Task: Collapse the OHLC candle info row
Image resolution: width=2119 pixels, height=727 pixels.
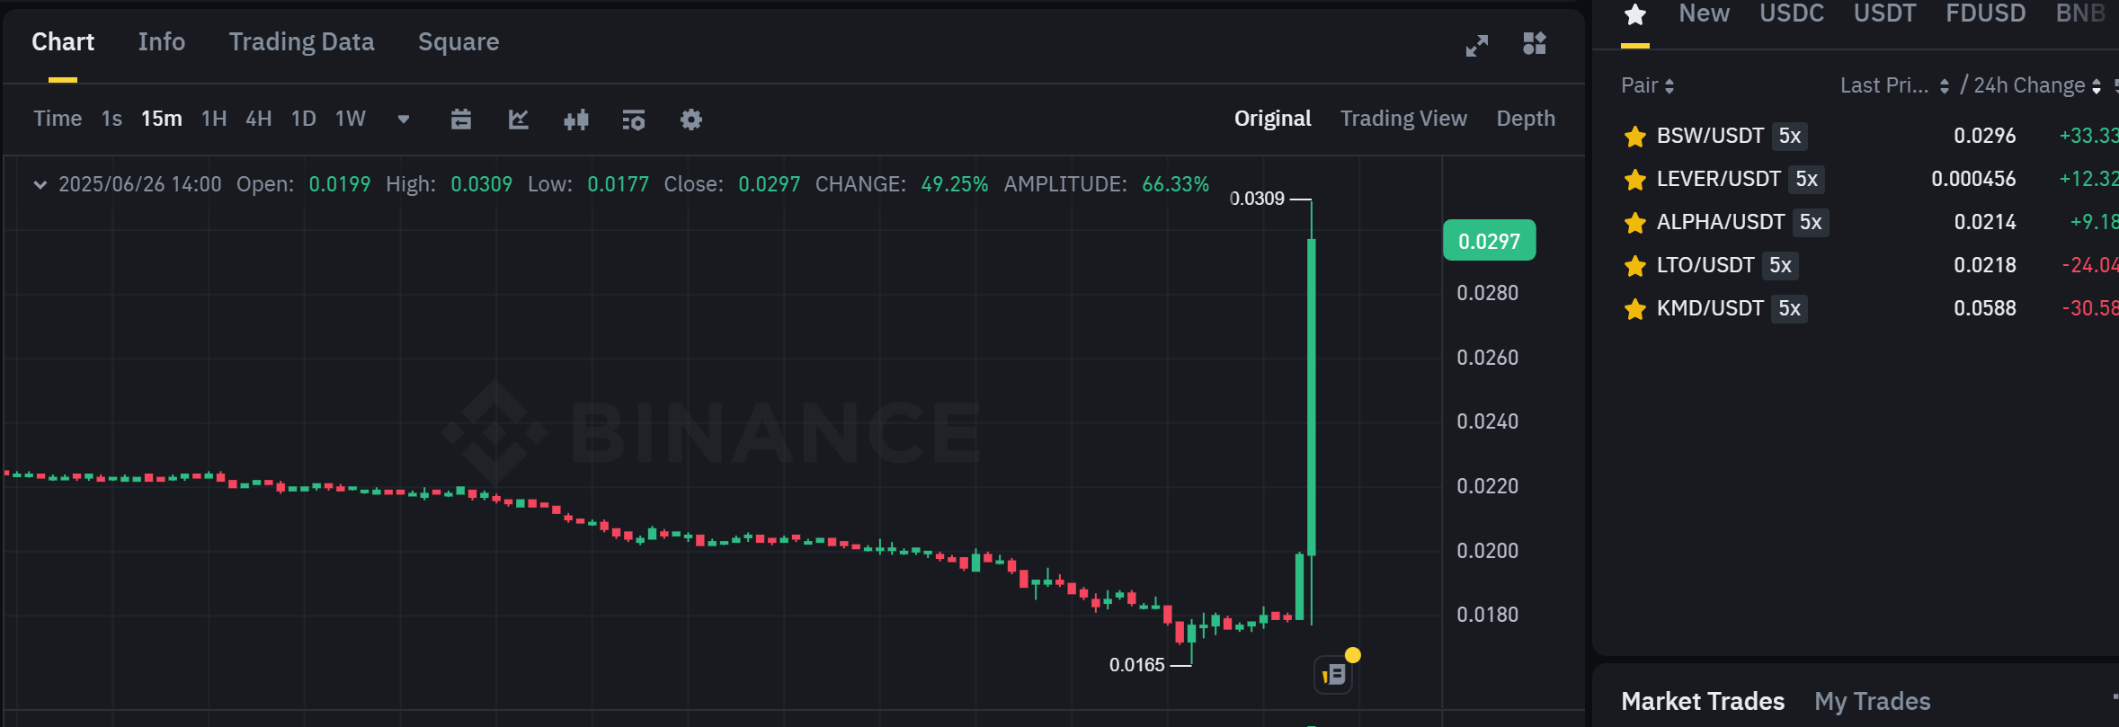Action: tap(40, 184)
